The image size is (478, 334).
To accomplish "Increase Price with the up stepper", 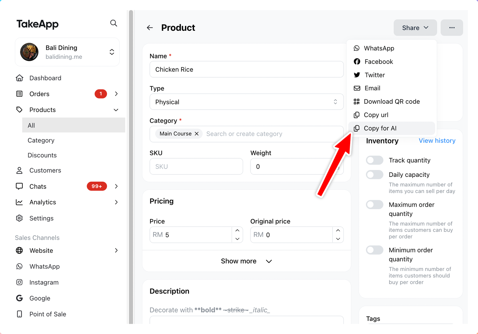I will (237, 231).
